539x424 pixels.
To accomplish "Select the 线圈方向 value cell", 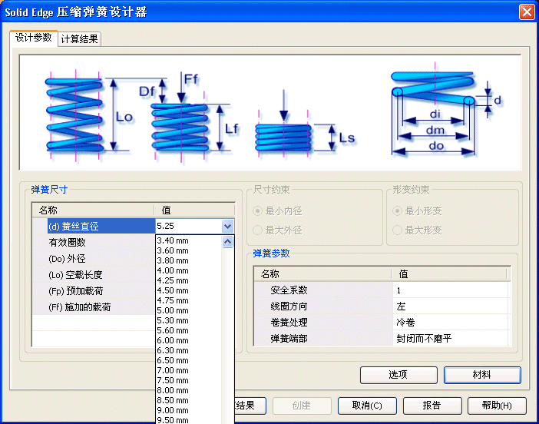I will pyautogui.click(x=450, y=306).
